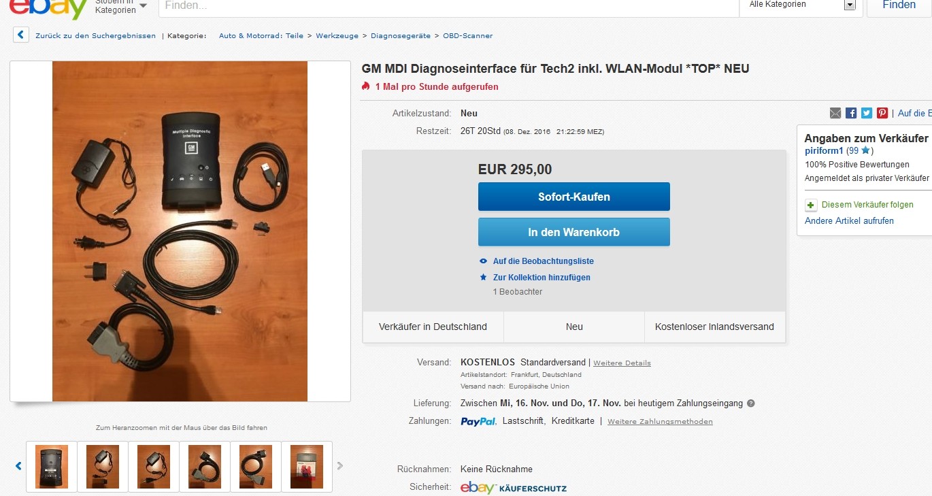Email this listing to a friend
Viewport: 932px width, 496px height.
[x=835, y=113]
